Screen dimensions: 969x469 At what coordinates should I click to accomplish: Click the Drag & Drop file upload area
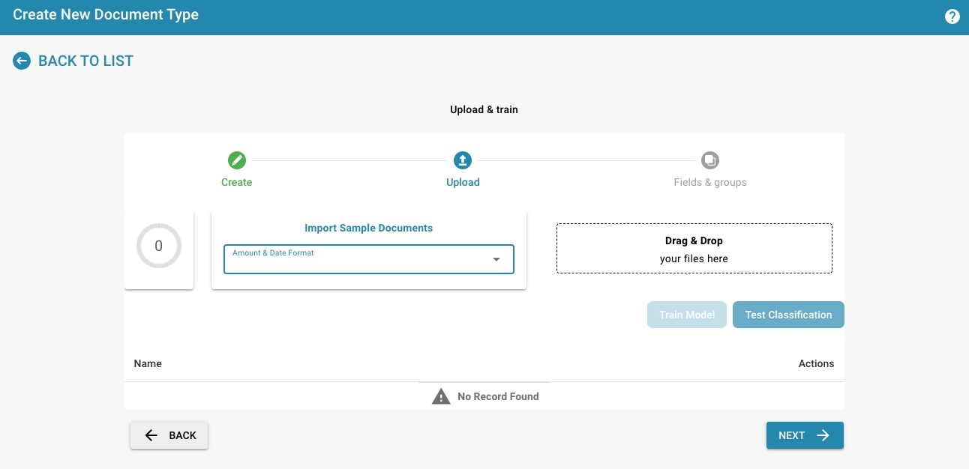point(694,249)
